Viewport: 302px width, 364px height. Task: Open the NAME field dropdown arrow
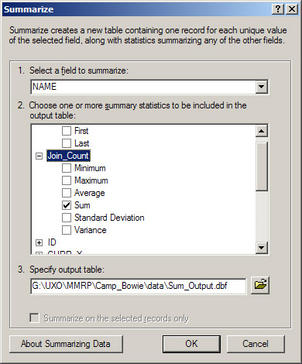tap(261, 87)
